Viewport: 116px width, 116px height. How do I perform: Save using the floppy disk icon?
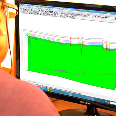coord(29,10)
